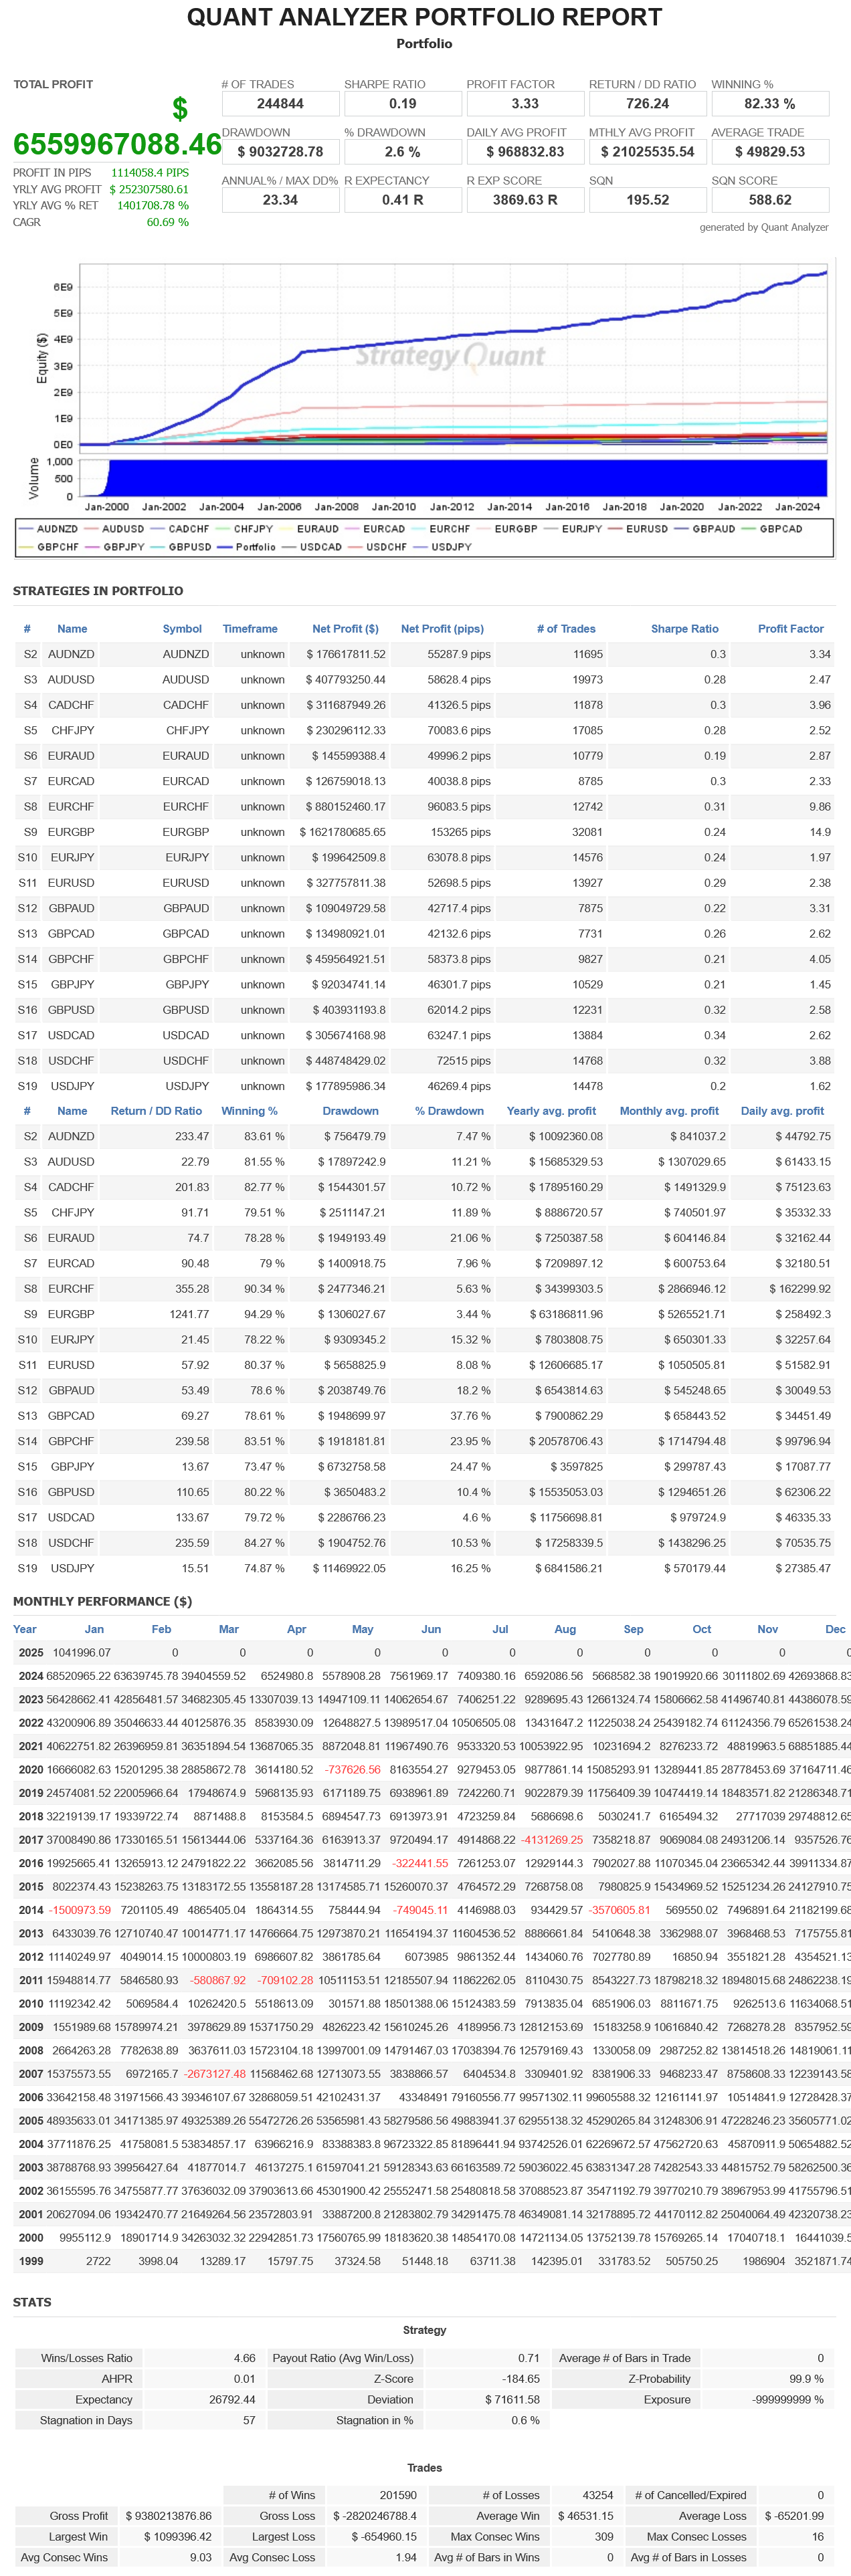Select the total profit value 6559967088.46
Viewport: 851px width, 2576px height.
point(117,144)
